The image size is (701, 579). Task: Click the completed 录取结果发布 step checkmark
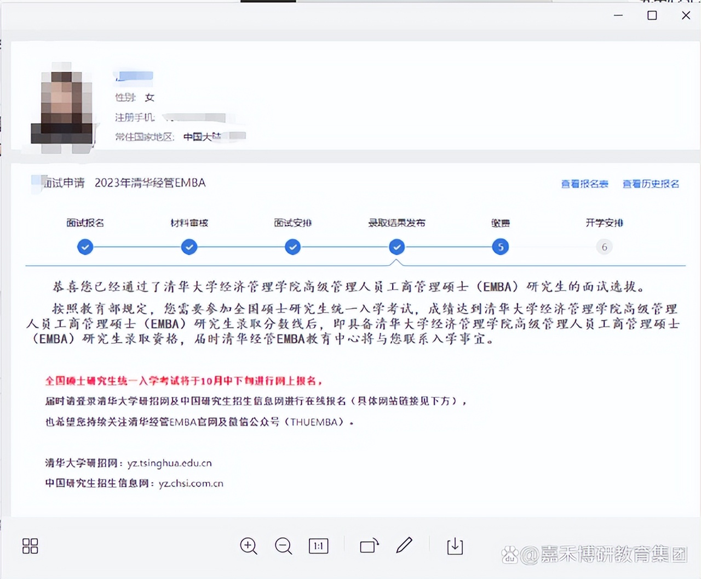coord(397,247)
